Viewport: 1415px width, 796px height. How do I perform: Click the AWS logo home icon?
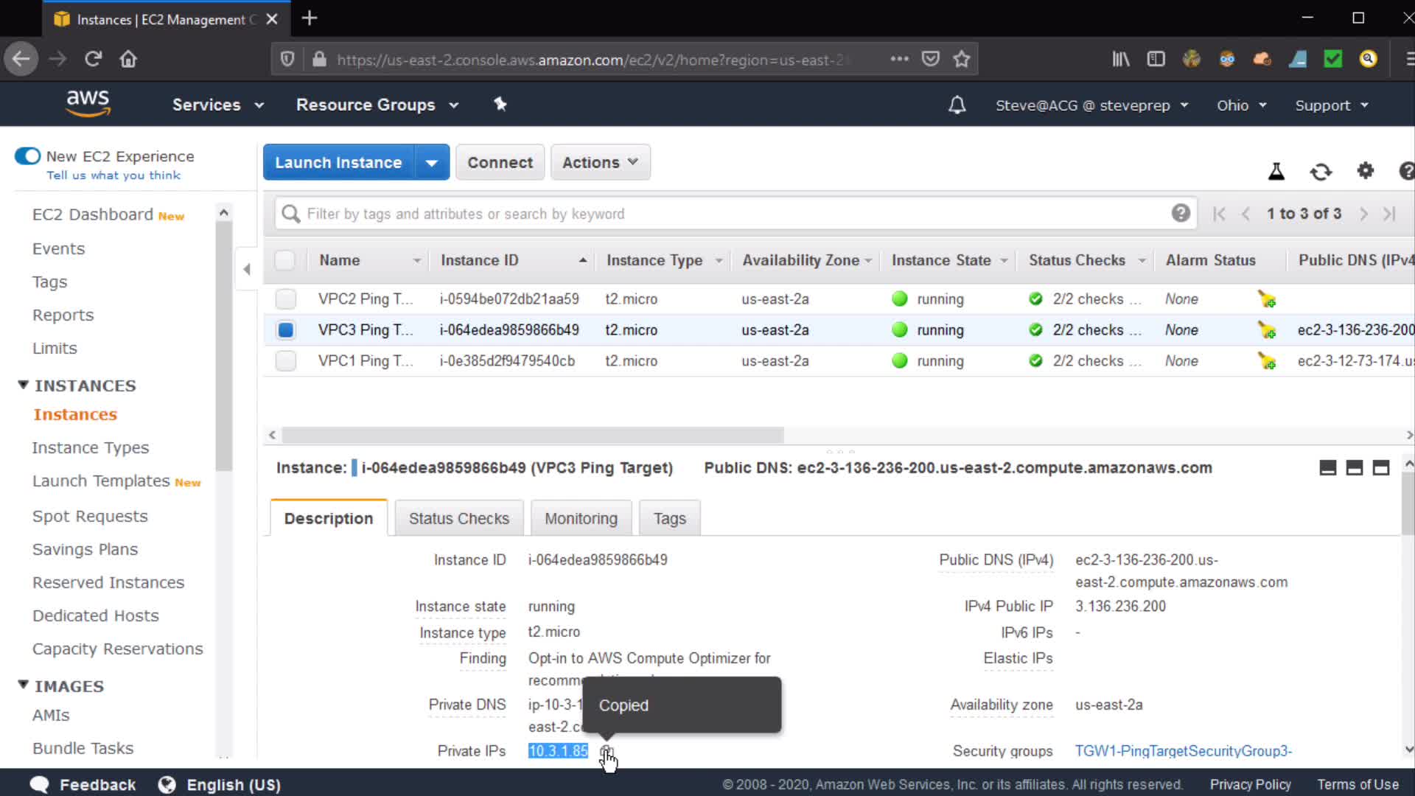[x=88, y=103]
